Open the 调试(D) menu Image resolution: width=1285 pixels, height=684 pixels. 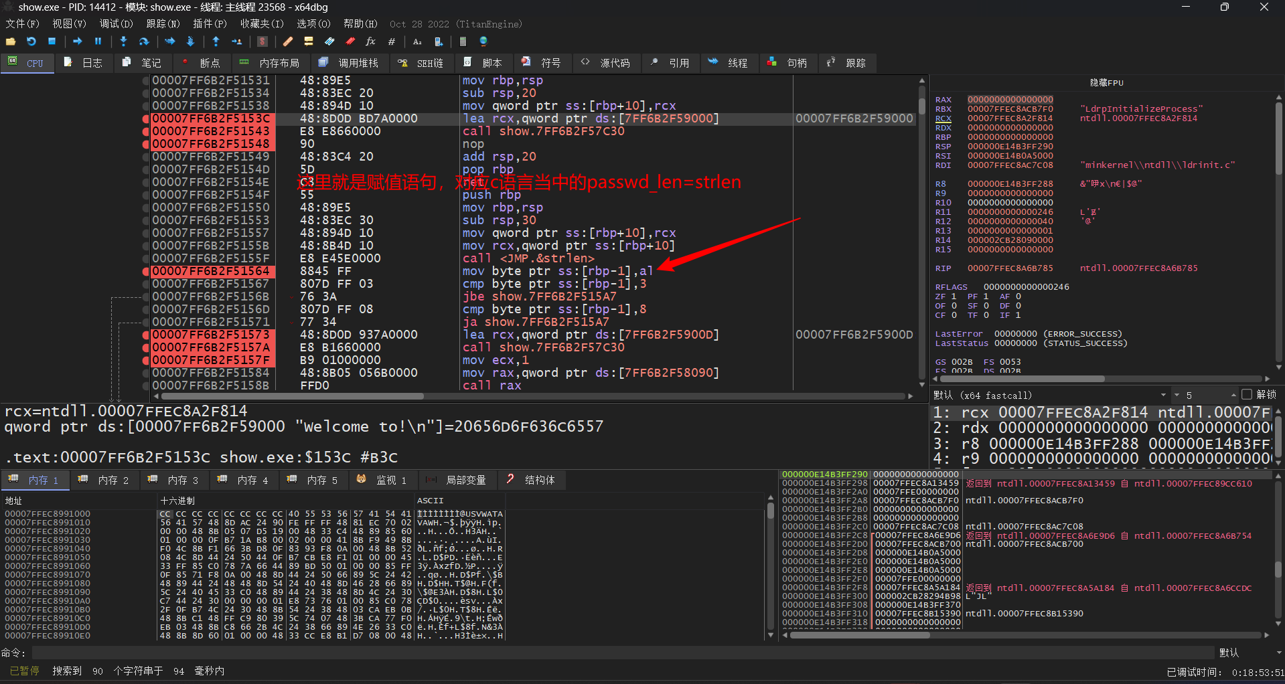click(x=117, y=24)
